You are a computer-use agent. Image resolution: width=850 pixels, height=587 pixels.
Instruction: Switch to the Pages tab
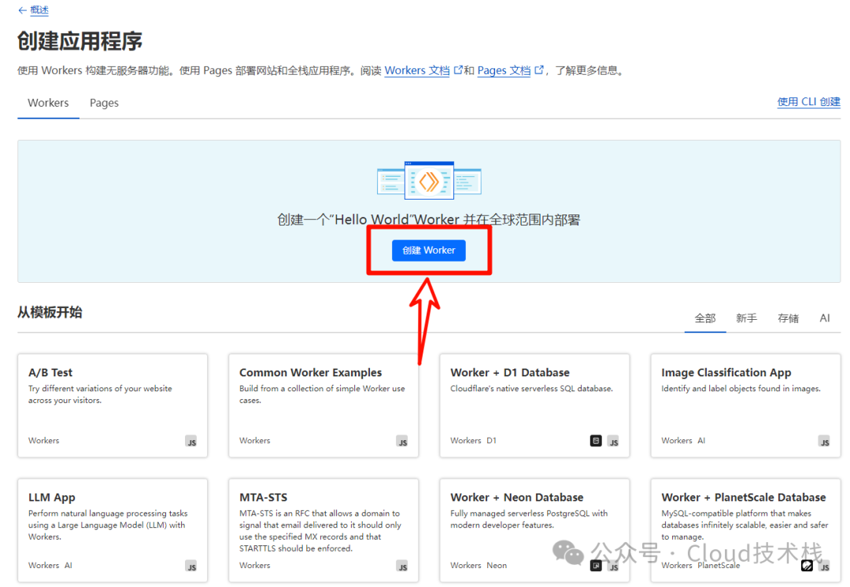[x=104, y=103]
